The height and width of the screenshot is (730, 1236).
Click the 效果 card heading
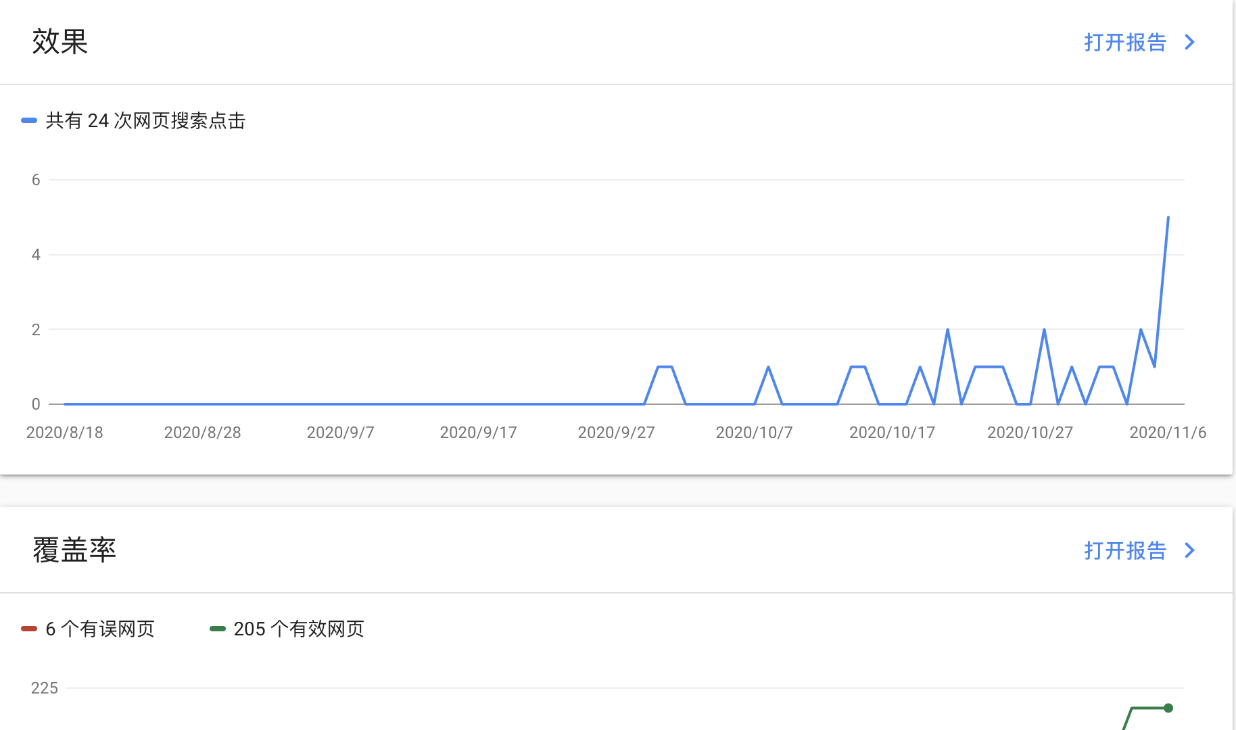click(x=60, y=42)
